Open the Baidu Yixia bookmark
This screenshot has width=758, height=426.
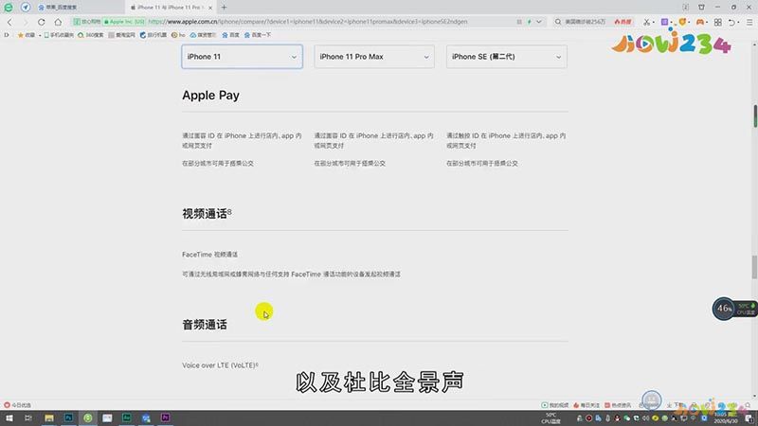click(257, 35)
